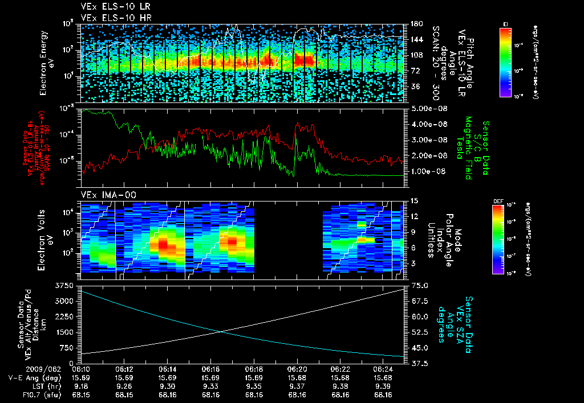
Task: Click the DEF color scale bar
Action: [498, 240]
